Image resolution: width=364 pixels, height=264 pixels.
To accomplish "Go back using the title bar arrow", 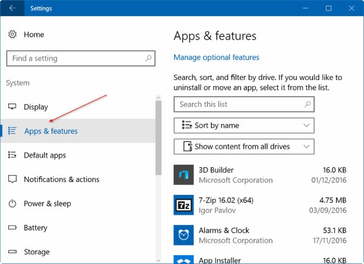I will point(12,8).
